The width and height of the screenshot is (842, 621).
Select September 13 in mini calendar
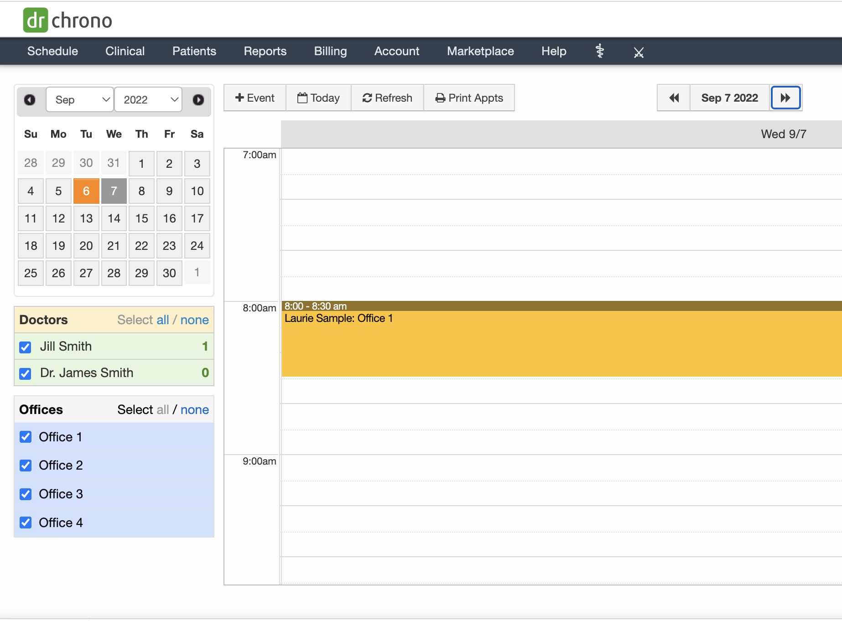click(86, 218)
